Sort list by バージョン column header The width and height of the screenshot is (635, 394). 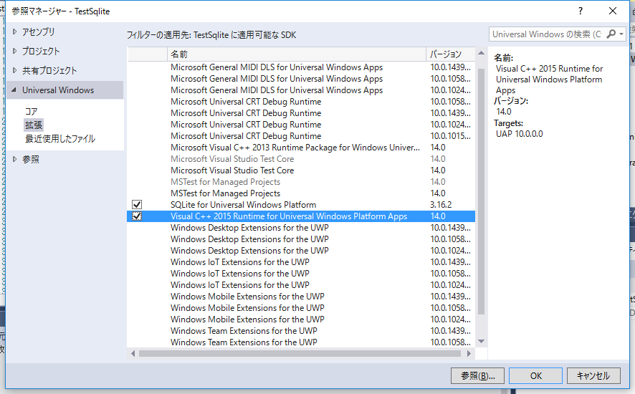450,54
